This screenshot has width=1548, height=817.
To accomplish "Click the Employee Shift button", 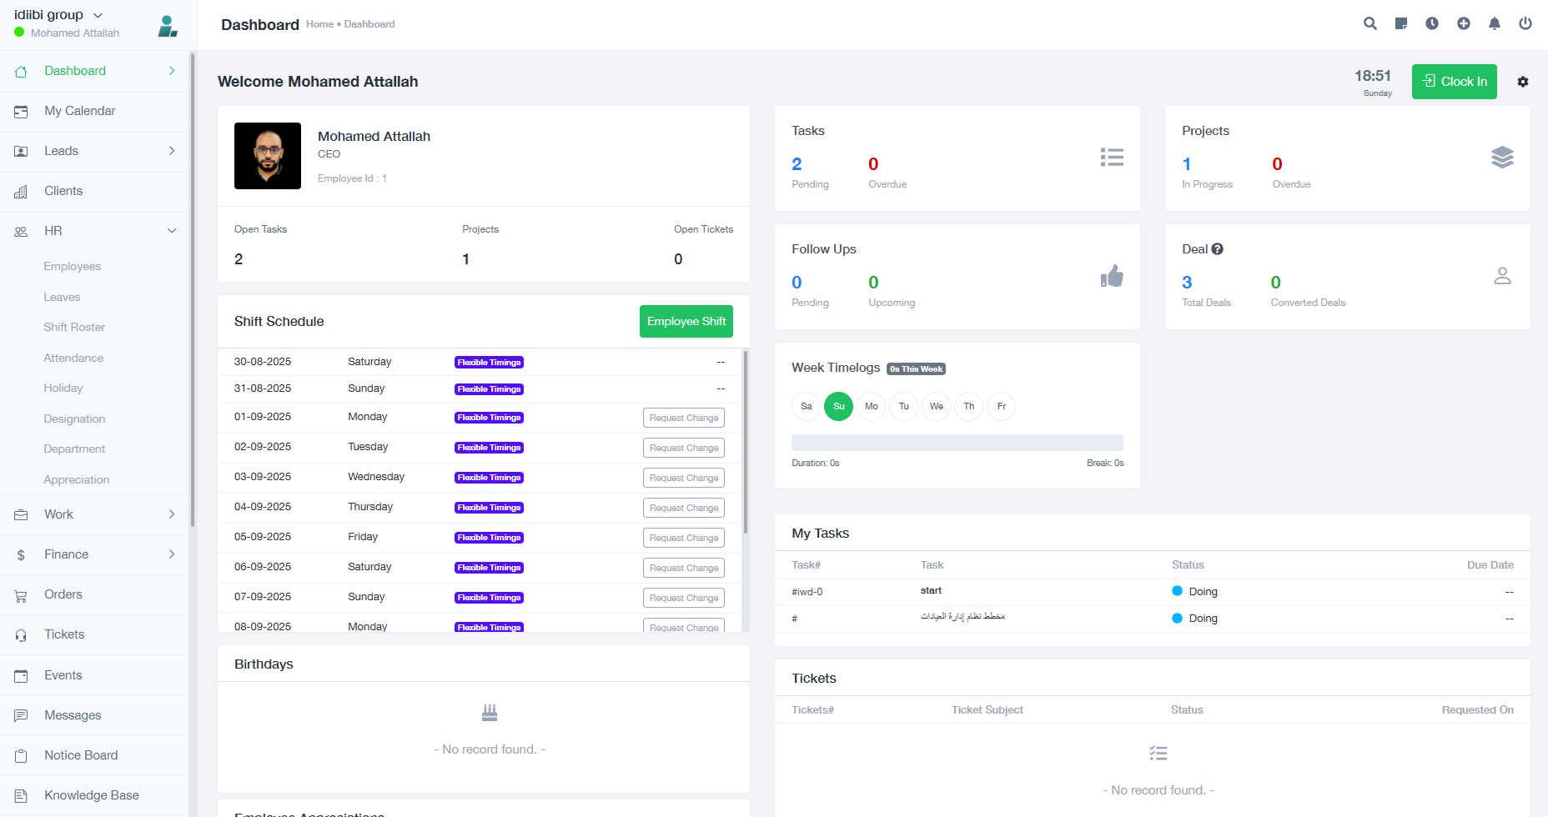I will coord(686,322).
